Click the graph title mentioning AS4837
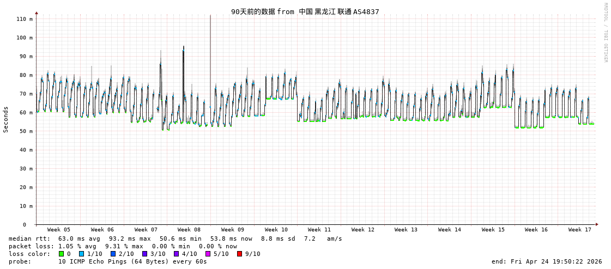Image resolution: width=611 pixels, height=269 pixels. [305, 11]
